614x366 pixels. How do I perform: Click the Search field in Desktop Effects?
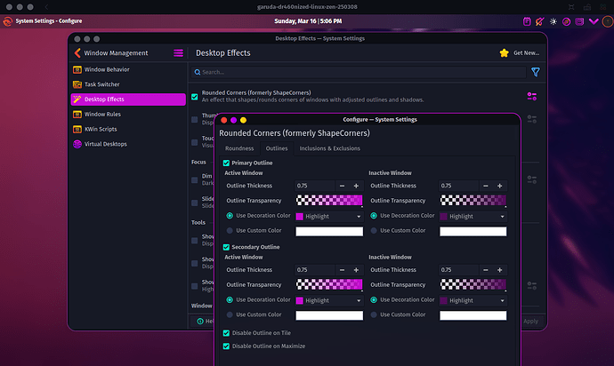pyautogui.click(x=359, y=72)
